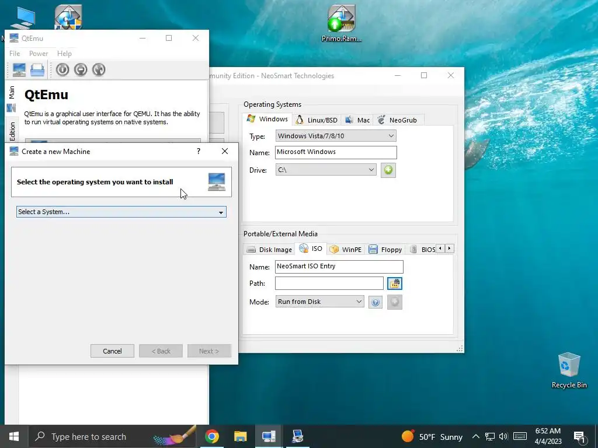Click the network icon in system tray
Viewport: 598px width, 448px height.
pyautogui.click(x=490, y=436)
